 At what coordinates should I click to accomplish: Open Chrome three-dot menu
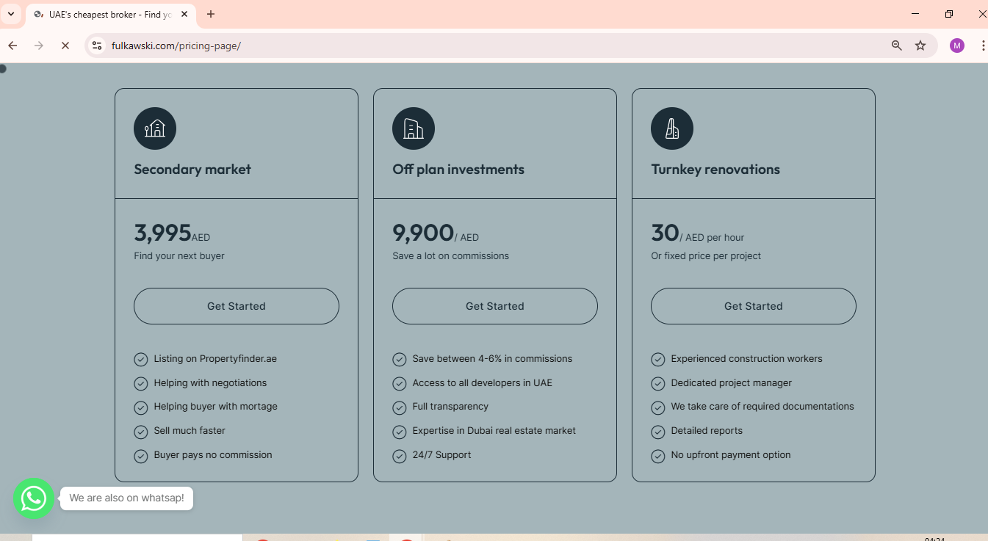983,46
